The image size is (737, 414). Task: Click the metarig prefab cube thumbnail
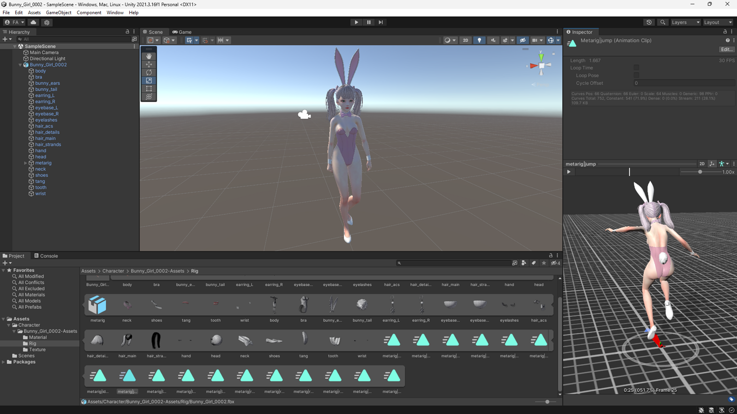coord(97,305)
